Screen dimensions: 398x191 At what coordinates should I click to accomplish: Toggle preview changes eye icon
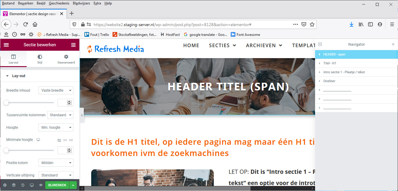click(x=41, y=185)
